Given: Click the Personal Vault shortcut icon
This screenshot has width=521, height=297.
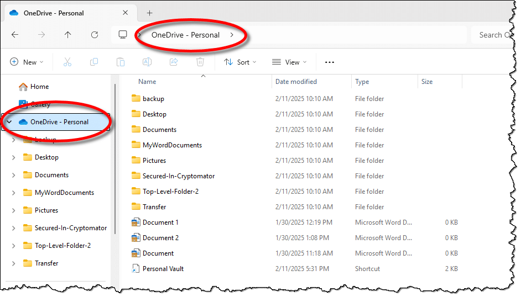Looking at the screenshot, I should [136, 268].
